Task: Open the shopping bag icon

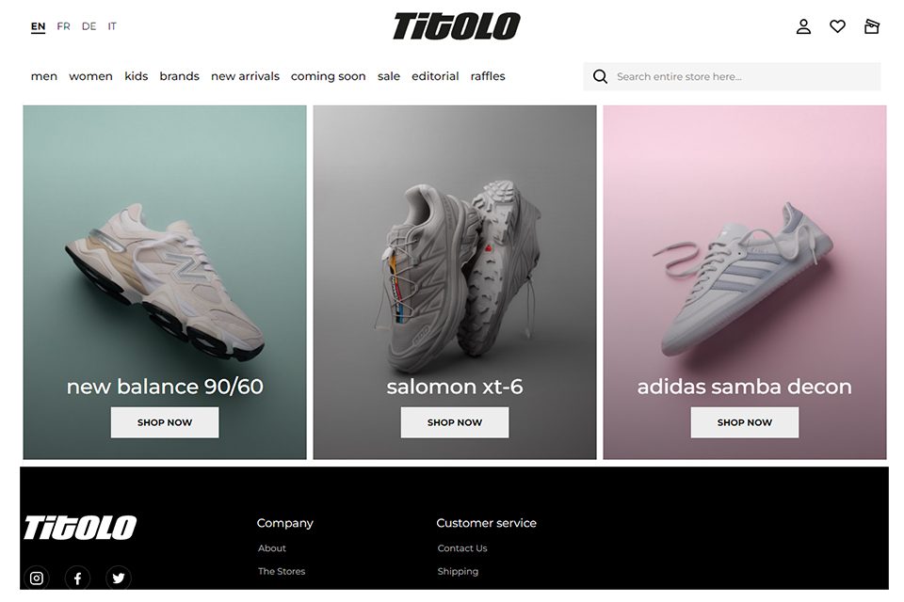Action: point(871,26)
